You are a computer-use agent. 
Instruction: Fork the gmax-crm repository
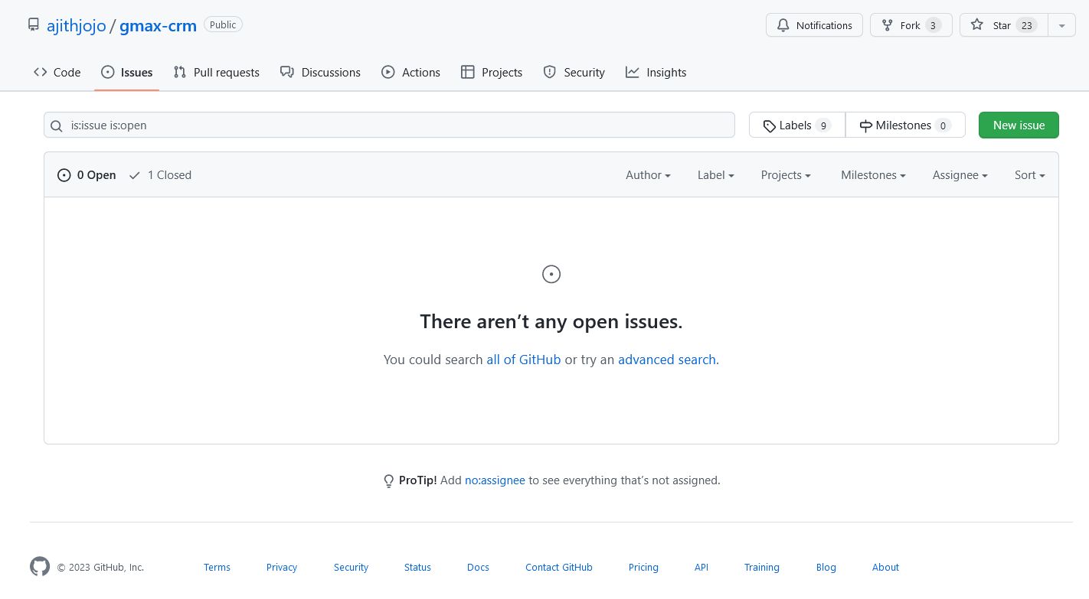click(x=911, y=25)
